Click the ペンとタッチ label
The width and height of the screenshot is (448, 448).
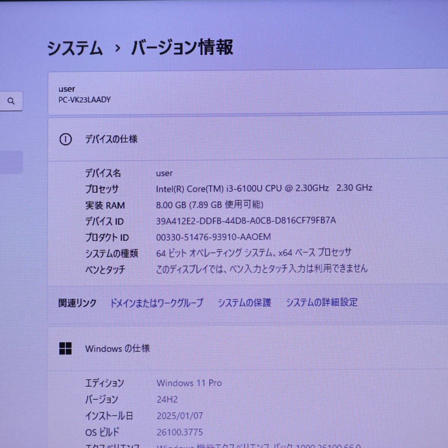pos(105,270)
